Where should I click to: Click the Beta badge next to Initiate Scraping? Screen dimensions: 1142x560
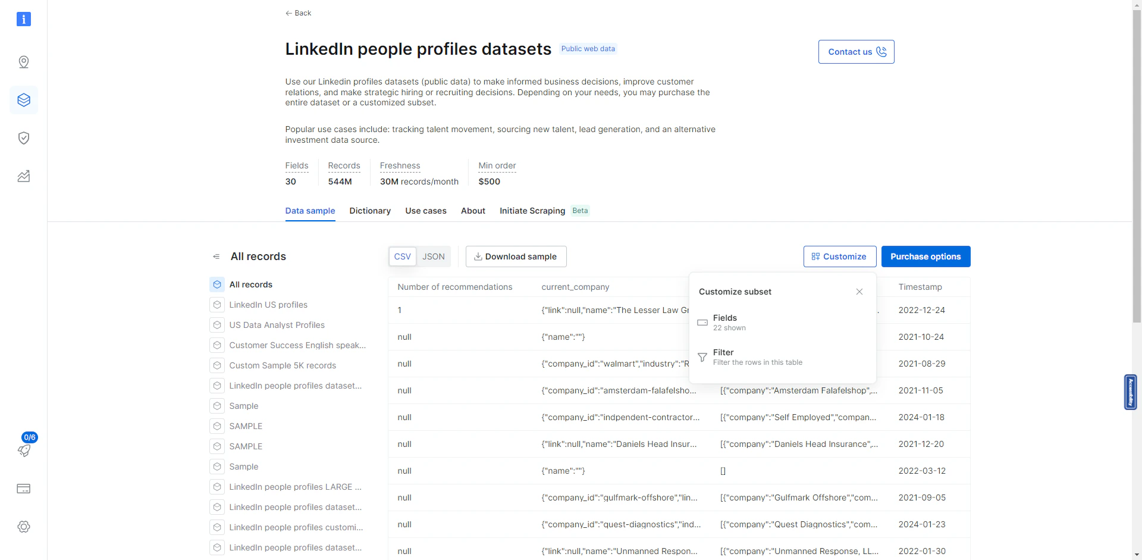pyautogui.click(x=580, y=211)
